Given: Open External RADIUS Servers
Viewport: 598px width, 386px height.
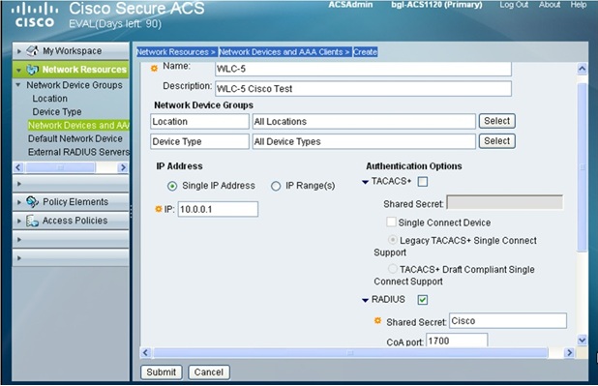Looking at the screenshot, I should point(78,152).
